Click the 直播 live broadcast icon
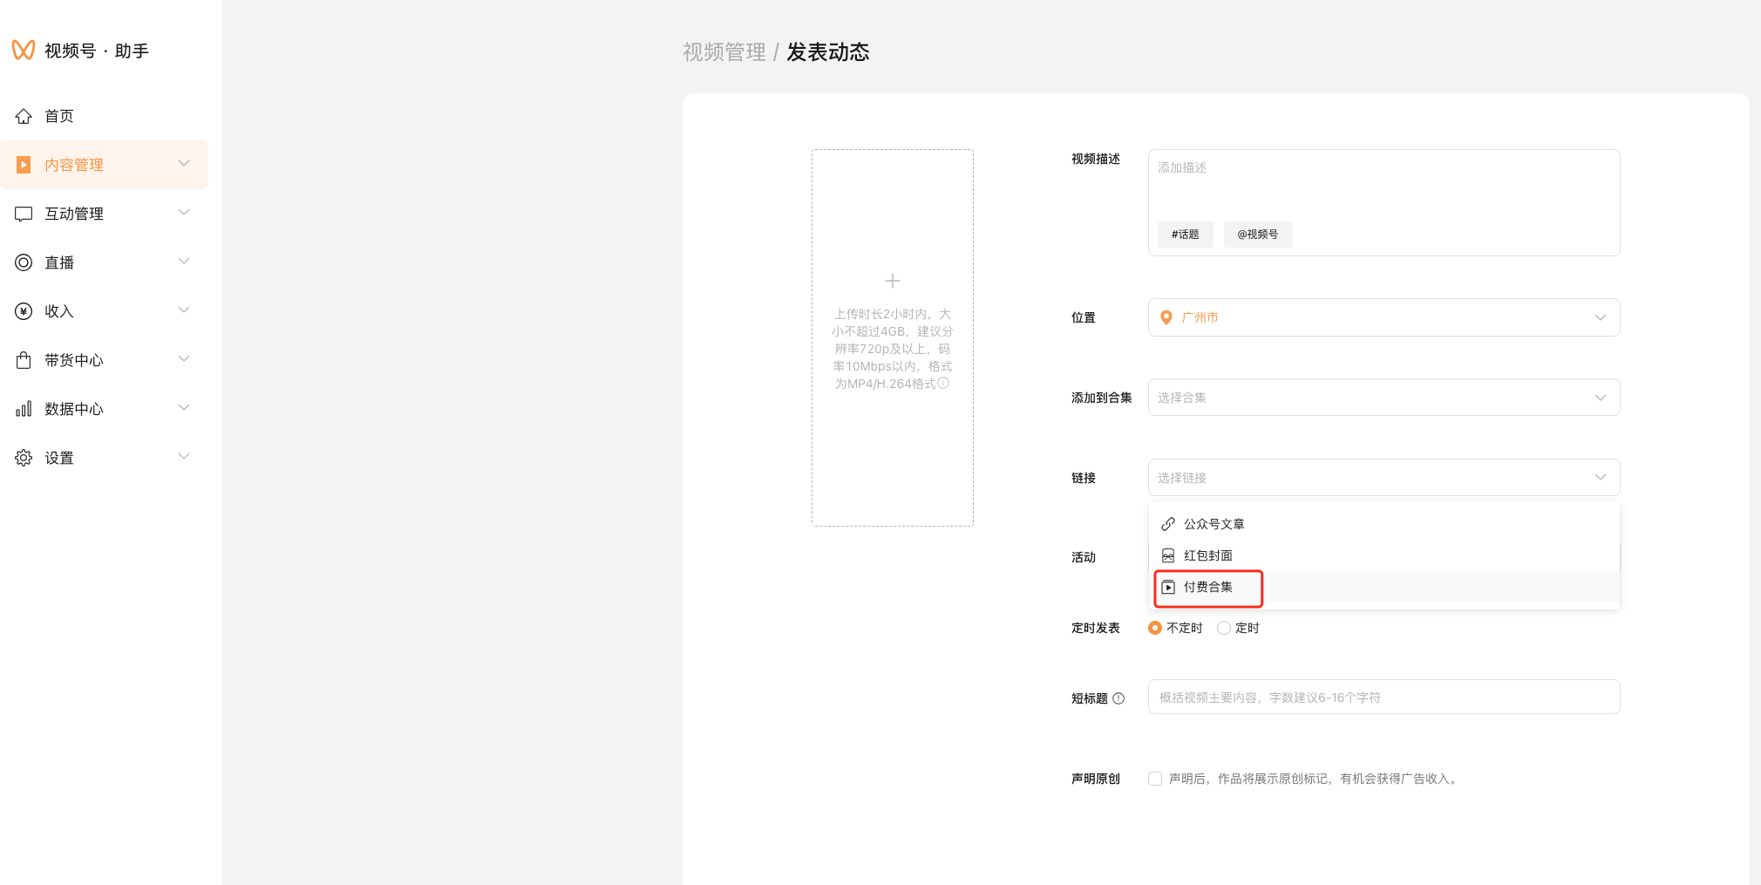Image resolution: width=1761 pixels, height=885 pixels. [x=24, y=262]
